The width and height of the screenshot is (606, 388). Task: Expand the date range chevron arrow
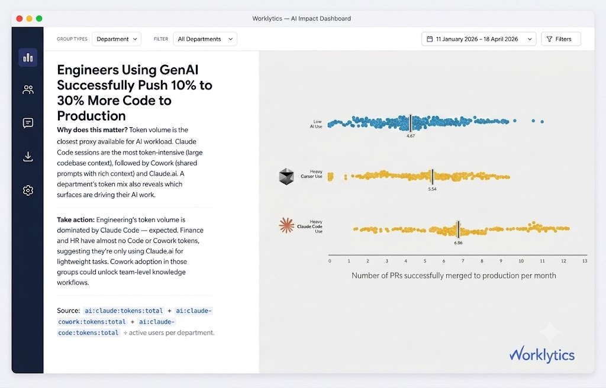(530, 39)
